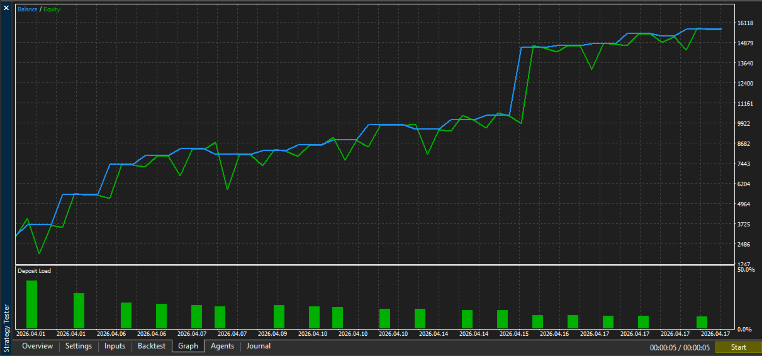This screenshot has width=762, height=356.
Task: Click the 13640 axis value
Action: pos(746,64)
